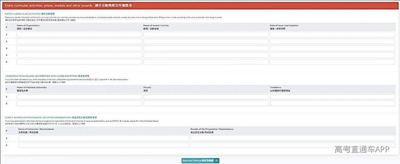Select Name of Organization field in row 5
The width and height of the screenshot is (400, 164).
(x=79, y=62)
